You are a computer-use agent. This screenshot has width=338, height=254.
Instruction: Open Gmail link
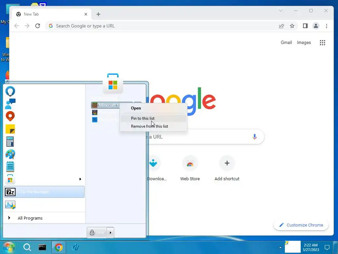(x=286, y=43)
